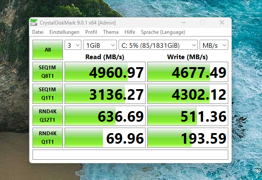
Task: Click the 69.96 read result
Action: [x=105, y=138]
